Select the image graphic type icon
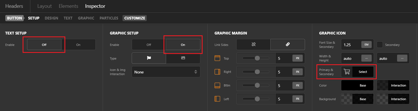 [183, 58]
